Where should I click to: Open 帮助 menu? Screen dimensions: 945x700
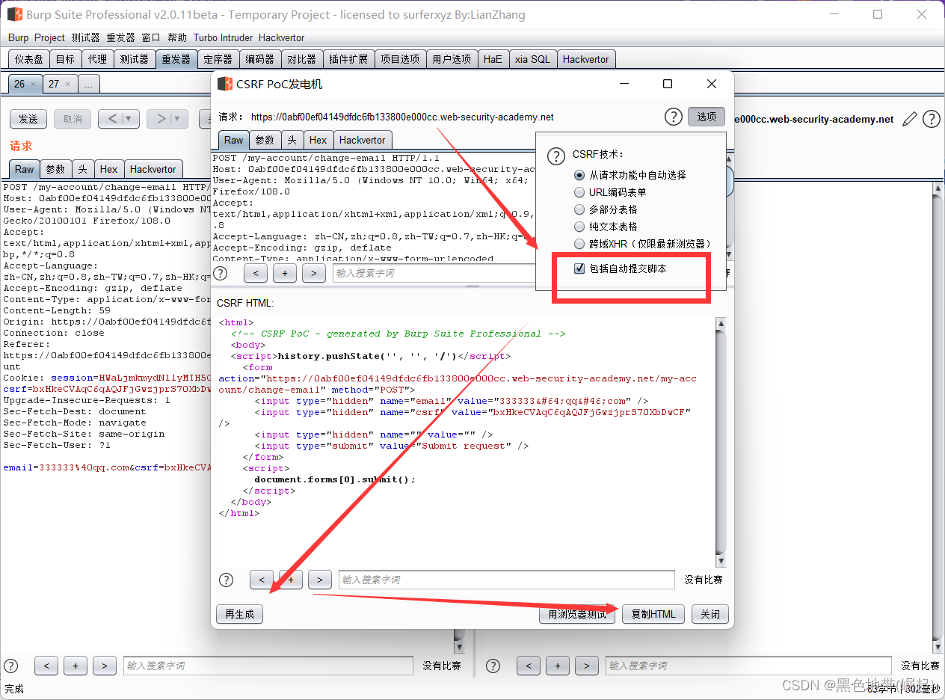point(177,37)
